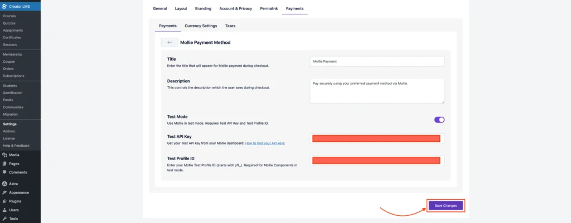Select the Branding settings tab
This screenshot has height=223, width=571.
(203, 9)
